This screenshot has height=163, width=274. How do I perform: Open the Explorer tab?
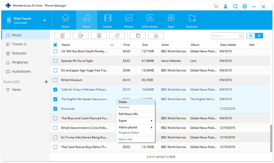[192, 21]
